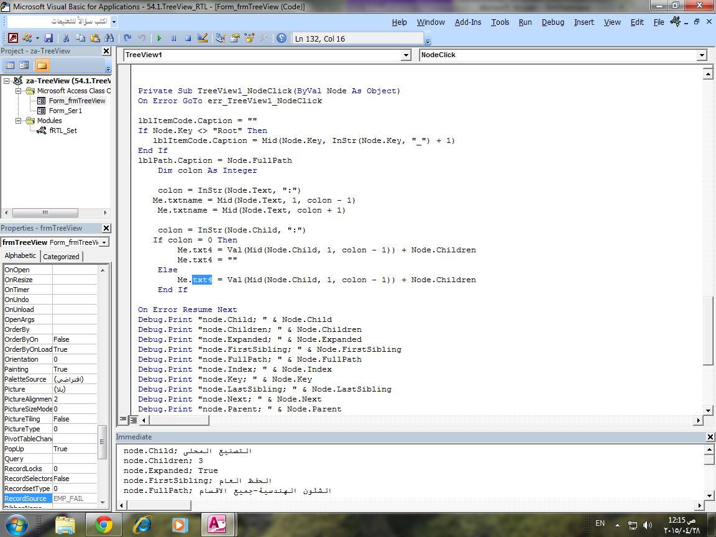716x537 pixels.
Task: Select Form_Ser1 in project tree
Action: click(x=65, y=111)
